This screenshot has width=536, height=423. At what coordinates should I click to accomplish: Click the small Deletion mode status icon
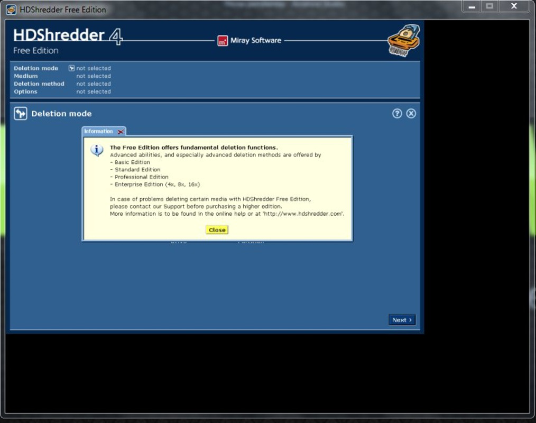71,68
